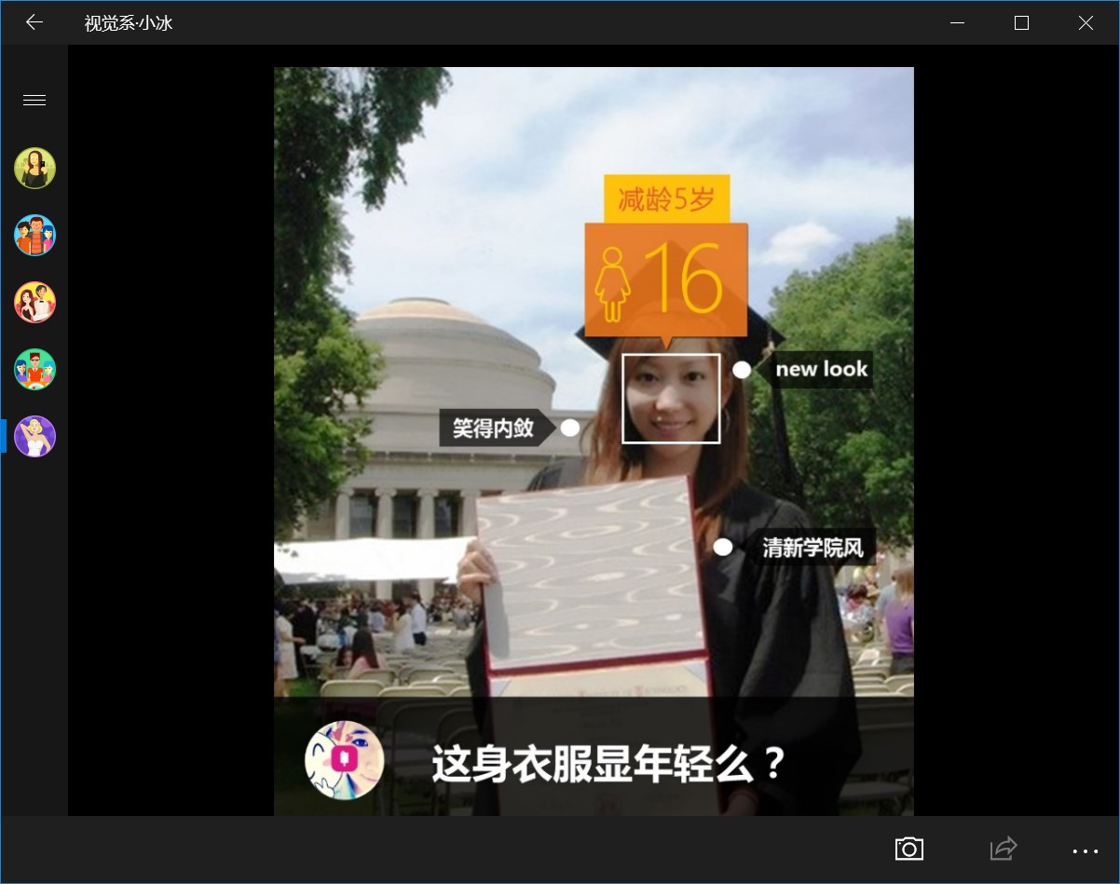This screenshot has height=884, width=1120.
Task: Select the singing couple avatar in sidebar
Action: point(34,302)
